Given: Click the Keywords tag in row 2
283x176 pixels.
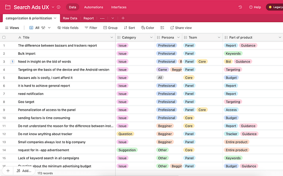Looking at the screenshot, I should (233, 54).
